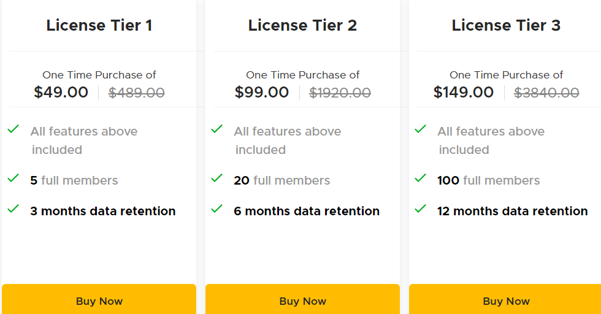Click the checkmark beside Tier 1 '5 full members'
The height and width of the screenshot is (314, 601).
click(13, 178)
